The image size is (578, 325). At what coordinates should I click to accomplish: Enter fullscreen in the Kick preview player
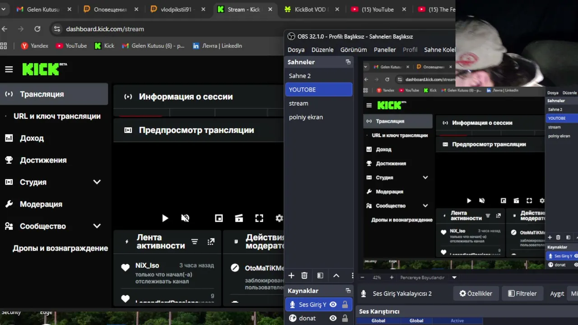[259, 218]
